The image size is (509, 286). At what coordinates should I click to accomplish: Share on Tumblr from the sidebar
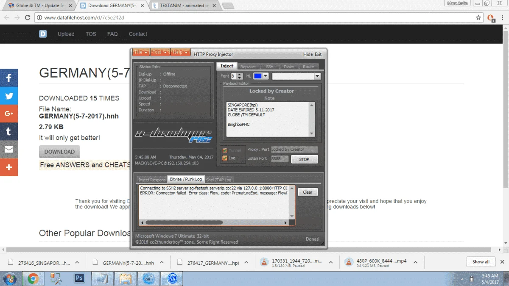pyautogui.click(x=9, y=131)
